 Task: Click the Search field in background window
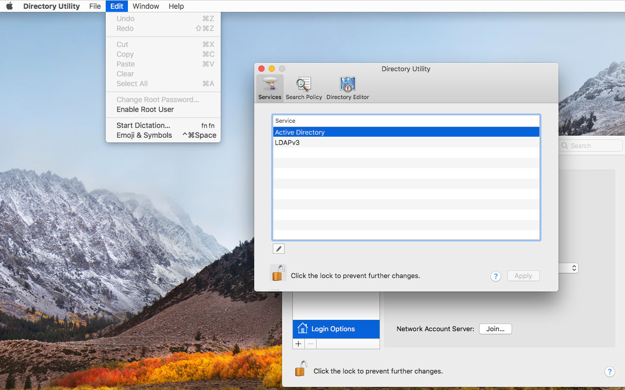(591, 146)
